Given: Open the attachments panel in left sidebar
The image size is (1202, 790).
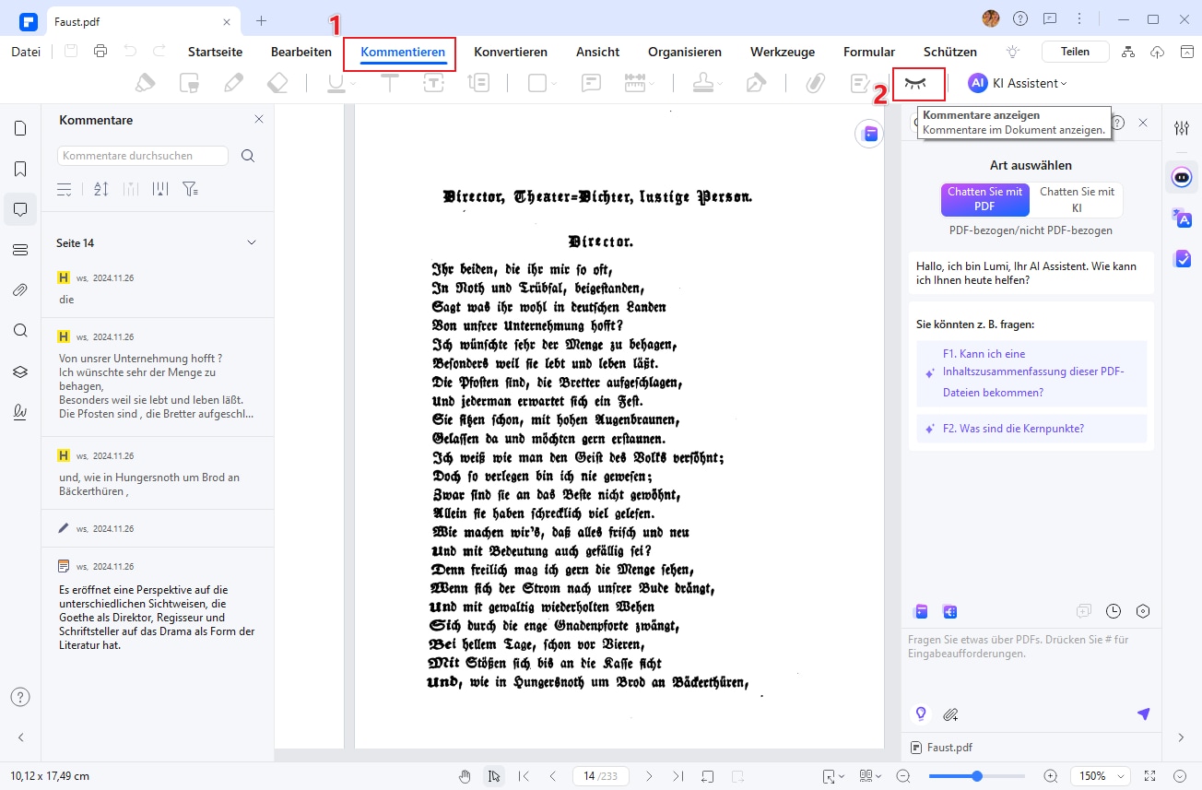Looking at the screenshot, I should (20, 290).
